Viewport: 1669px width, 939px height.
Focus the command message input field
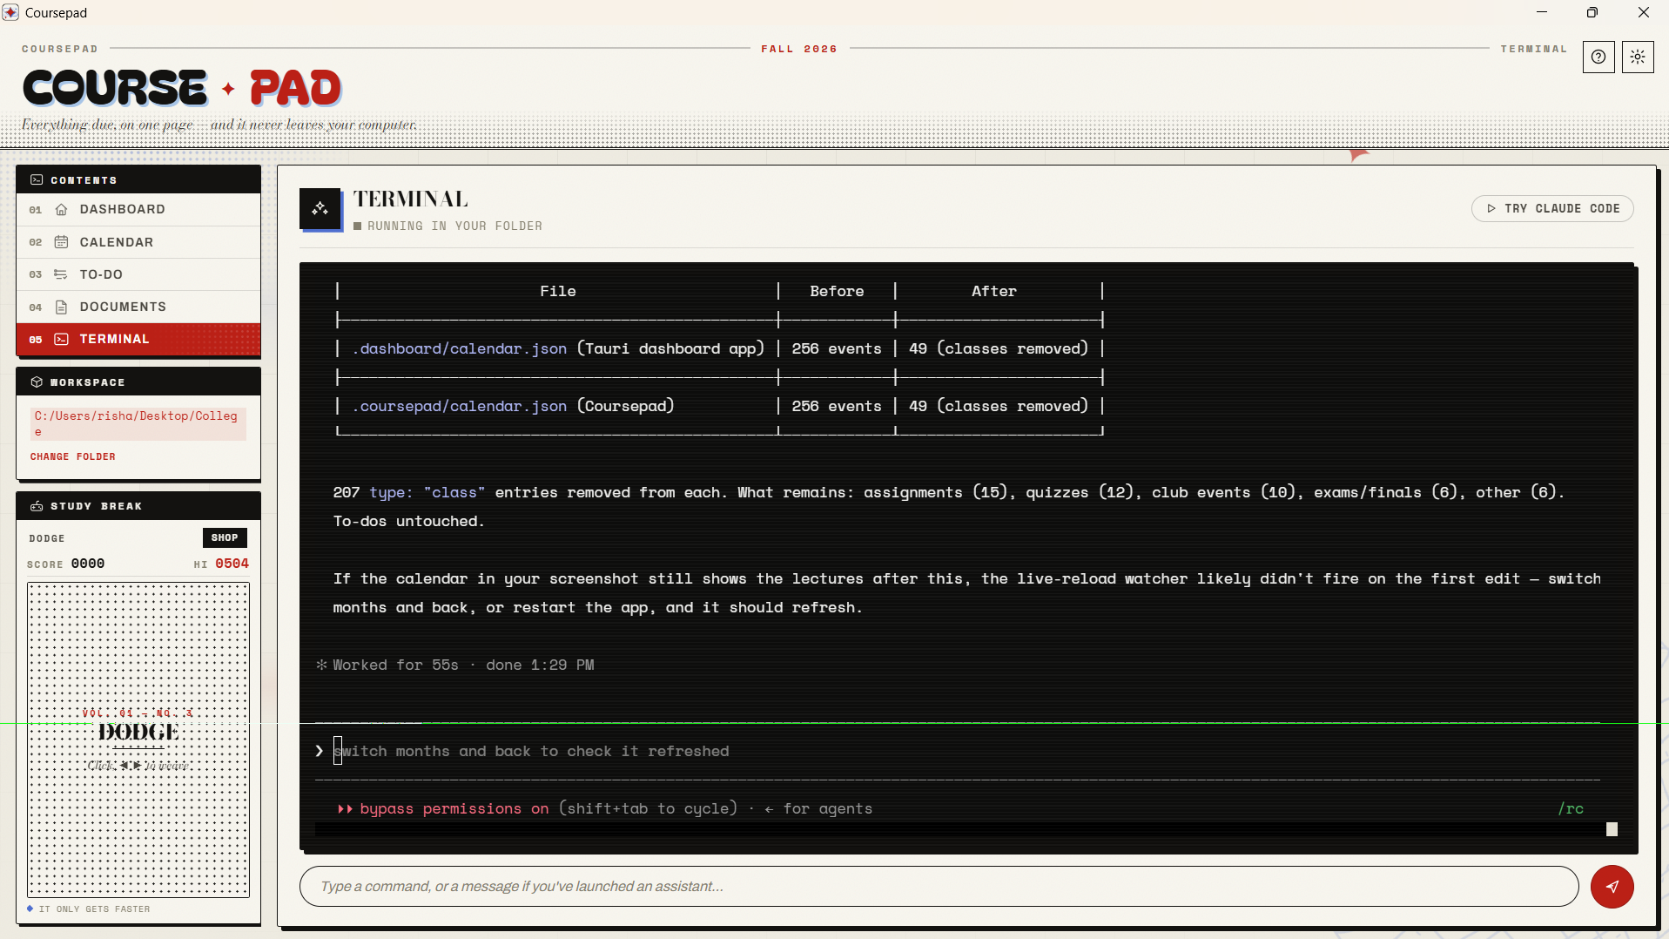pos(939,887)
